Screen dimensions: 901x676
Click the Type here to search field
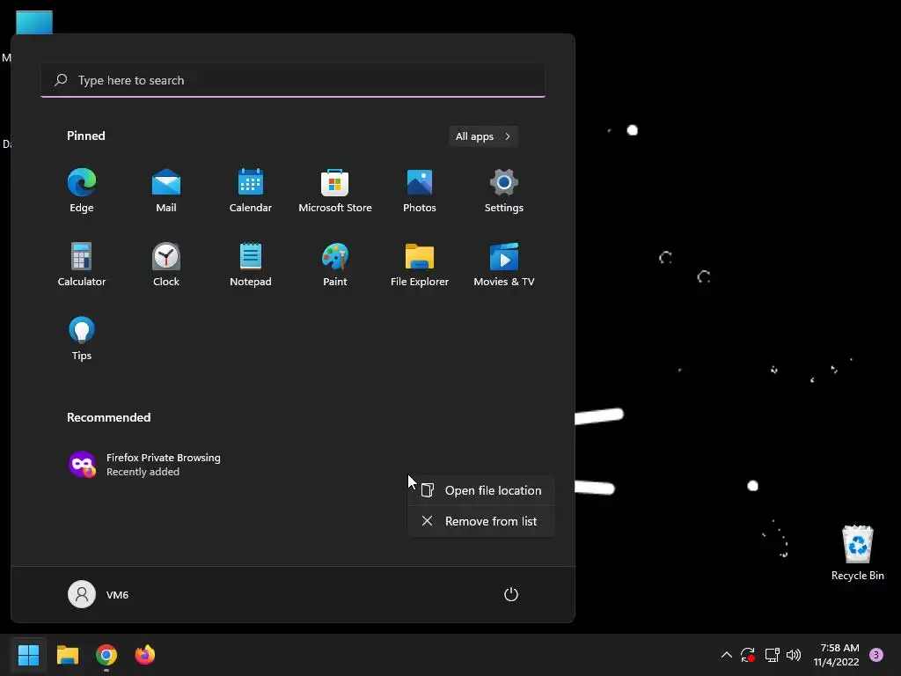pyautogui.click(x=293, y=80)
